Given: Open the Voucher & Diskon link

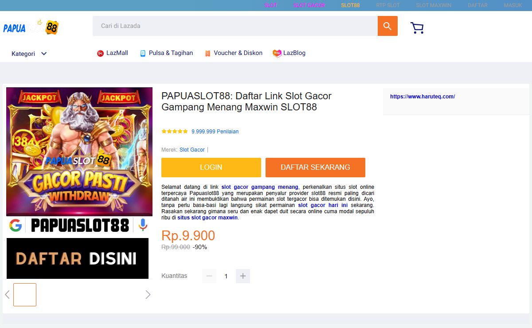Looking at the screenshot, I should click(238, 53).
